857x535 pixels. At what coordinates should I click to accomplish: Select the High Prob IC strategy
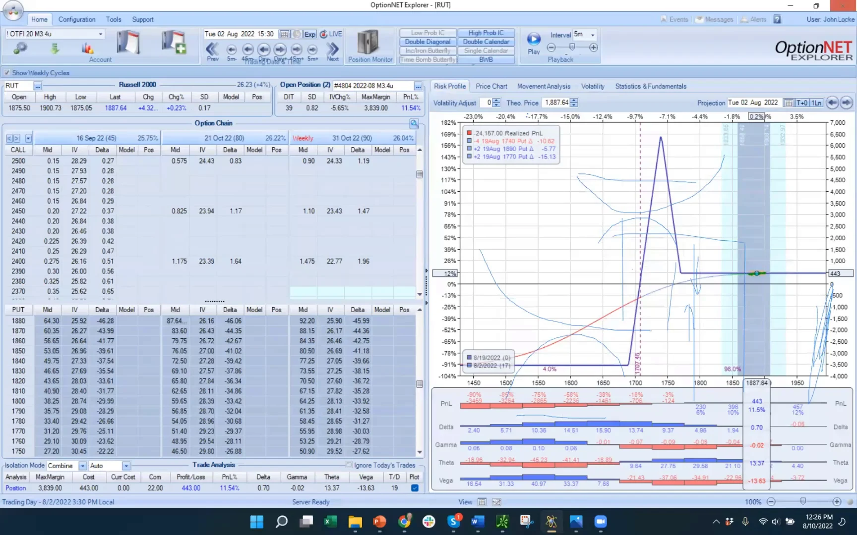tap(486, 33)
